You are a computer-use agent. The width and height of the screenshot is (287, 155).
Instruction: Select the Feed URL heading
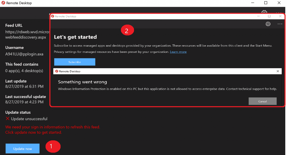click(x=14, y=25)
